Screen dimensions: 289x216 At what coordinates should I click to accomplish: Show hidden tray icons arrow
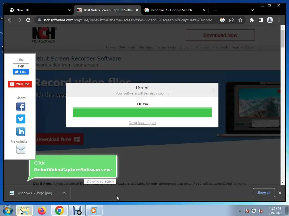tap(240, 211)
